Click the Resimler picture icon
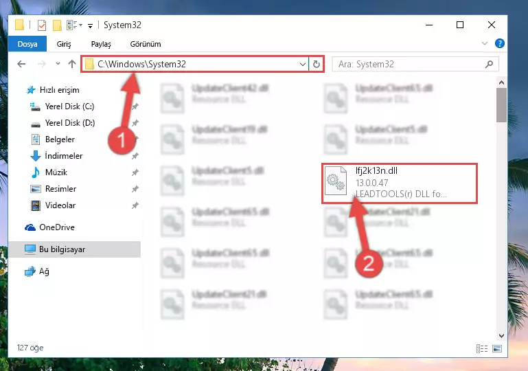 point(35,189)
